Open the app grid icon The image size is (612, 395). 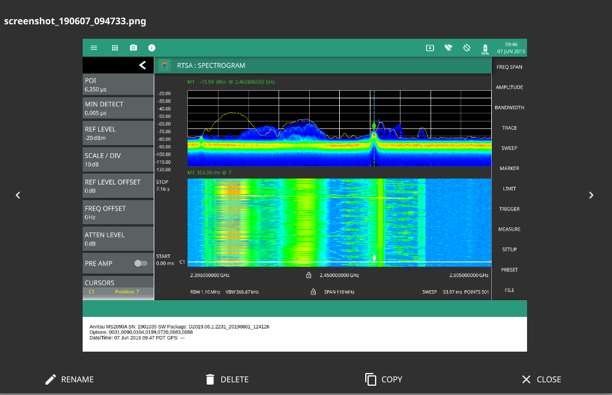pos(114,48)
